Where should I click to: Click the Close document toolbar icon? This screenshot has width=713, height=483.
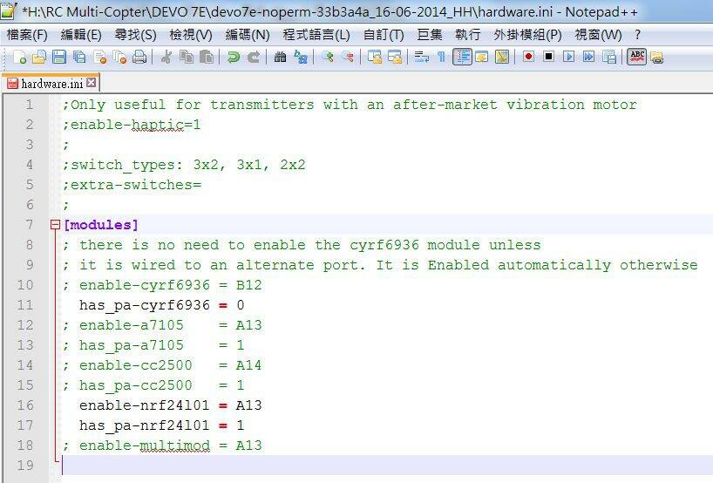tap(99, 57)
